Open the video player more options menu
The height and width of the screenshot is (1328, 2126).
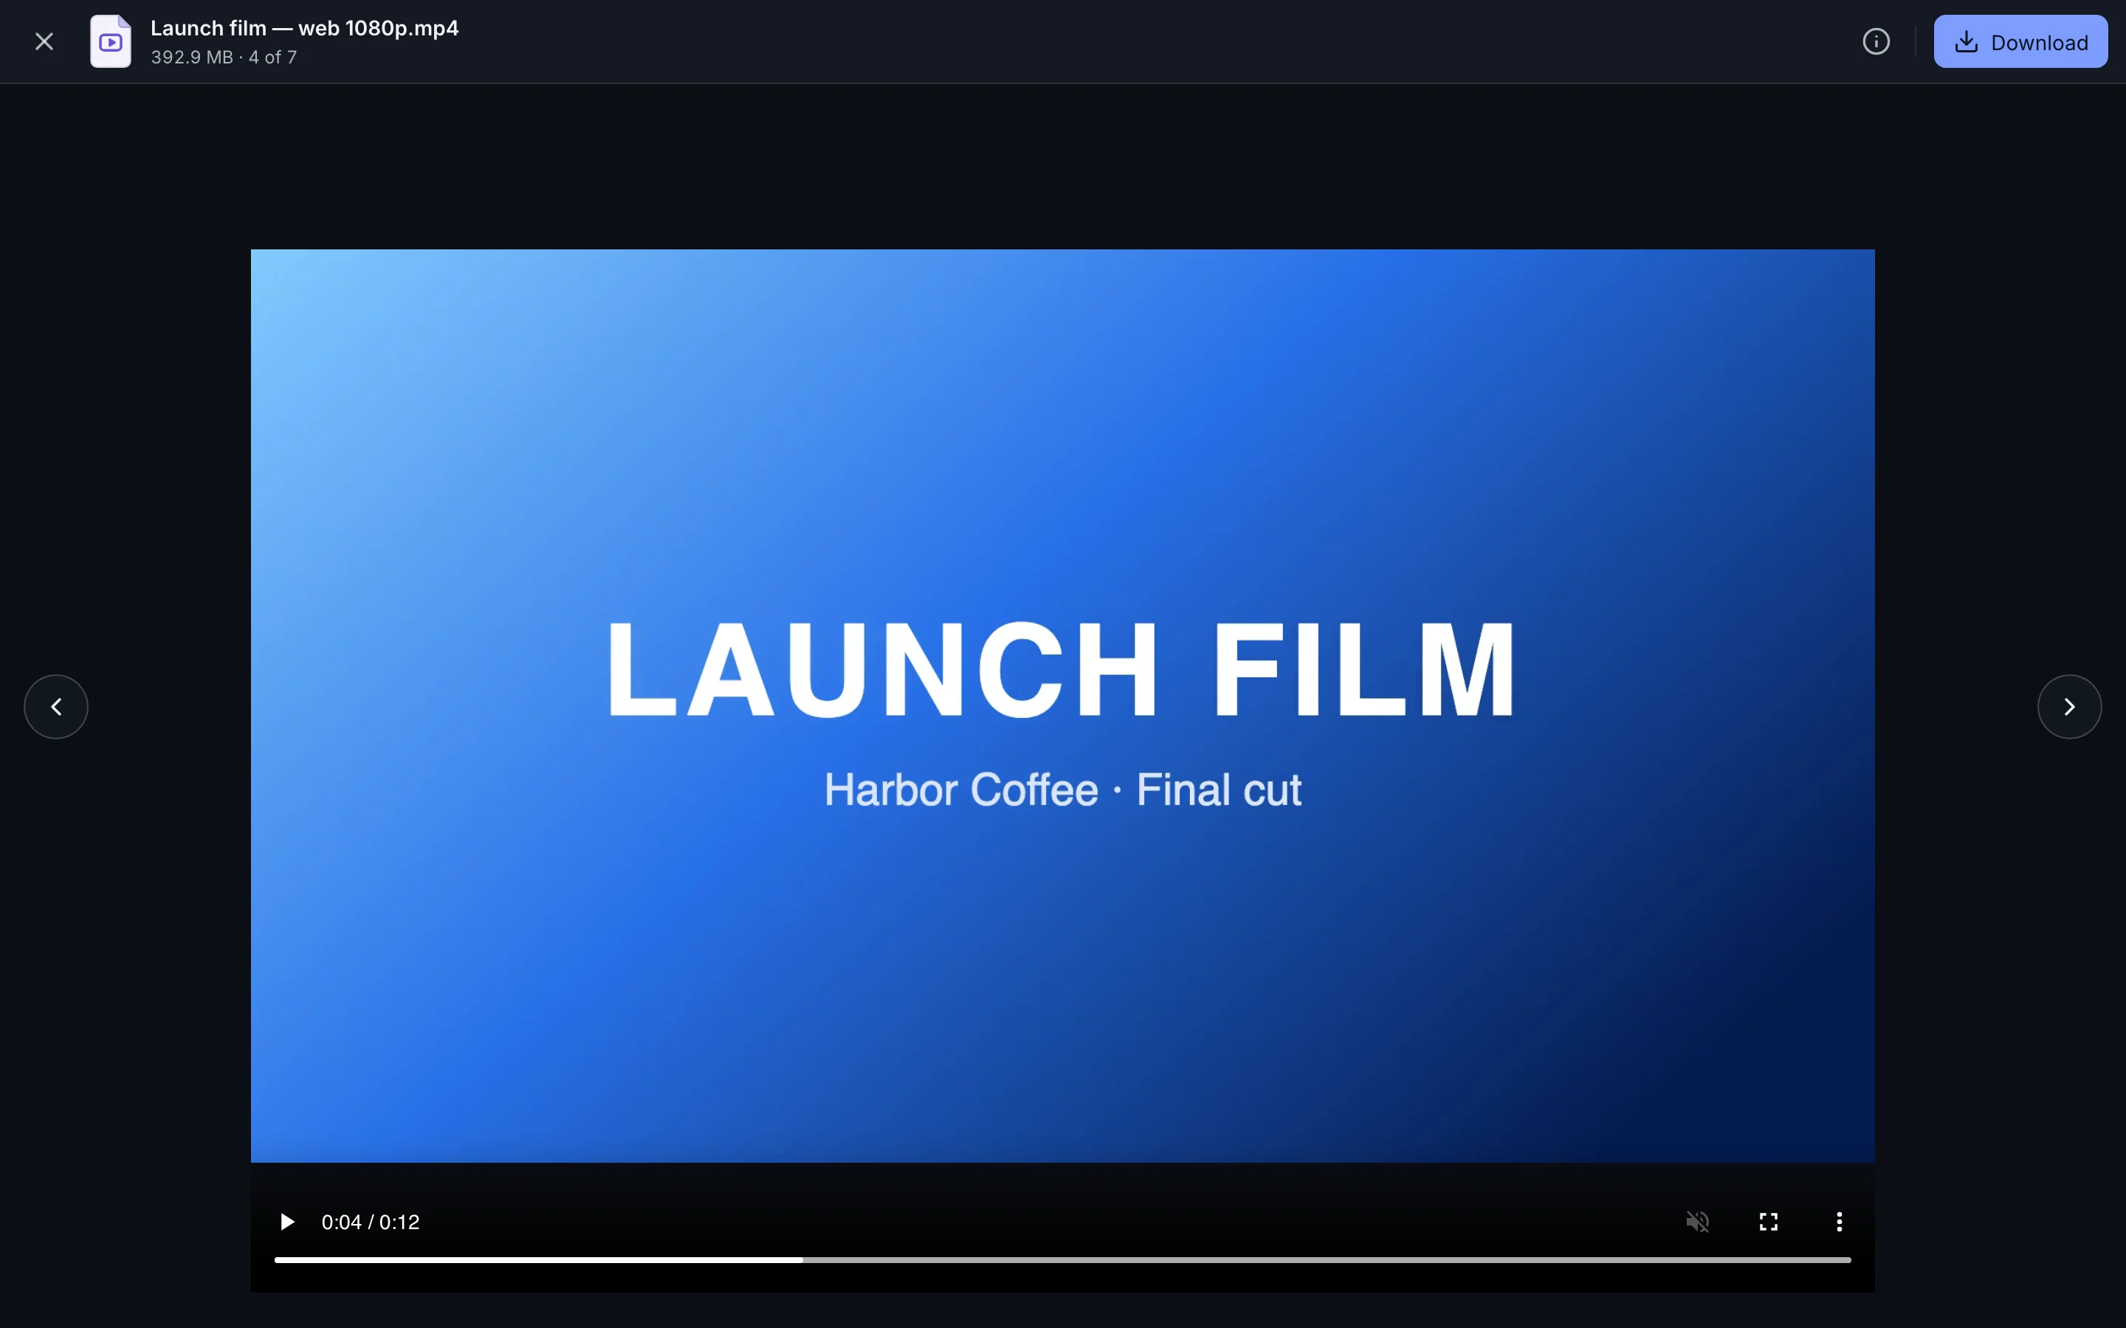pyautogui.click(x=1839, y=1222)
